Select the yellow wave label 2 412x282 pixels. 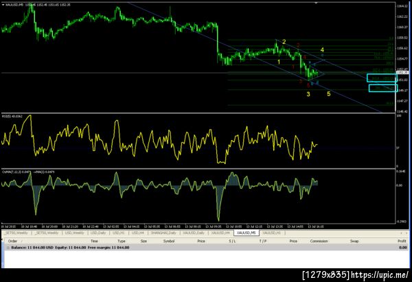(x=284, y=42)
